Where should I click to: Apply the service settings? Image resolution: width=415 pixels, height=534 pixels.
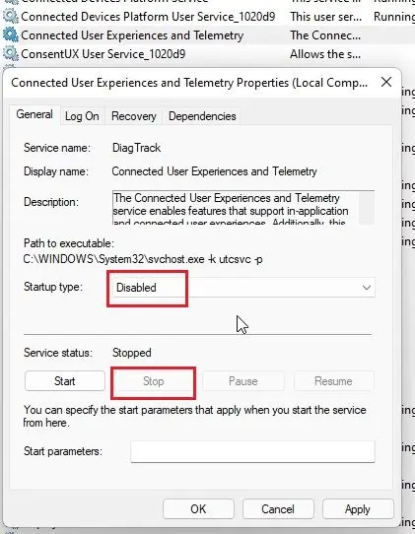click(x=358, y=509)
